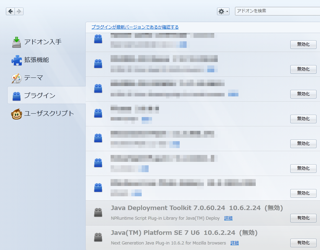Click the テーマ palette icon

click(17, 78)
